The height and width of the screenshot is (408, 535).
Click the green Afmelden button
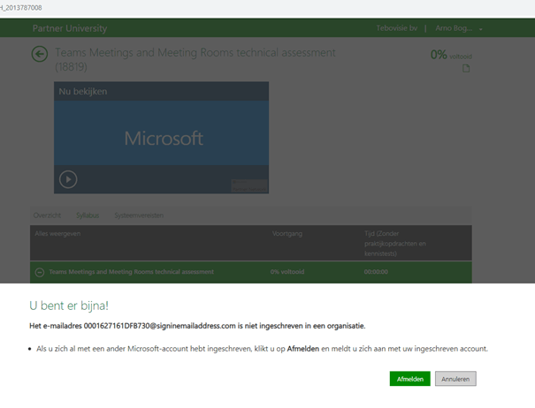[x=409, y=379]
